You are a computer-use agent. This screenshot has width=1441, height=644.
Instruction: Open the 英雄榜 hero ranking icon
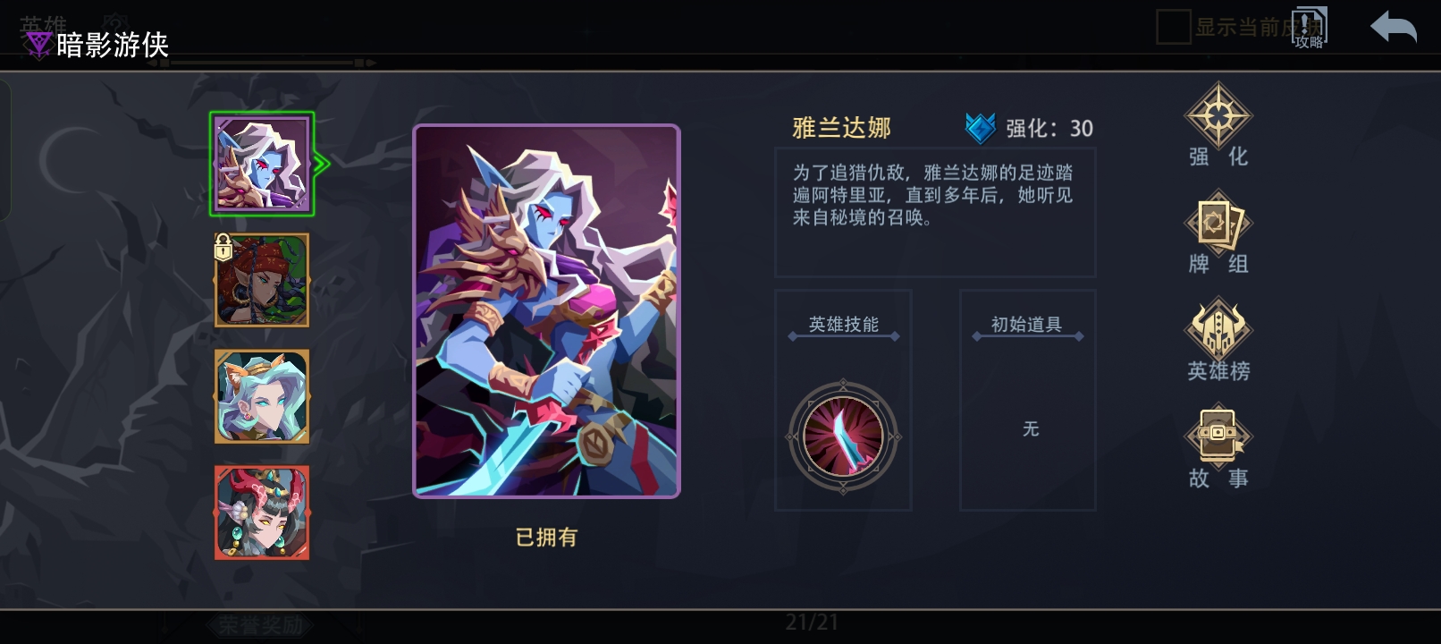[1218, 330]
